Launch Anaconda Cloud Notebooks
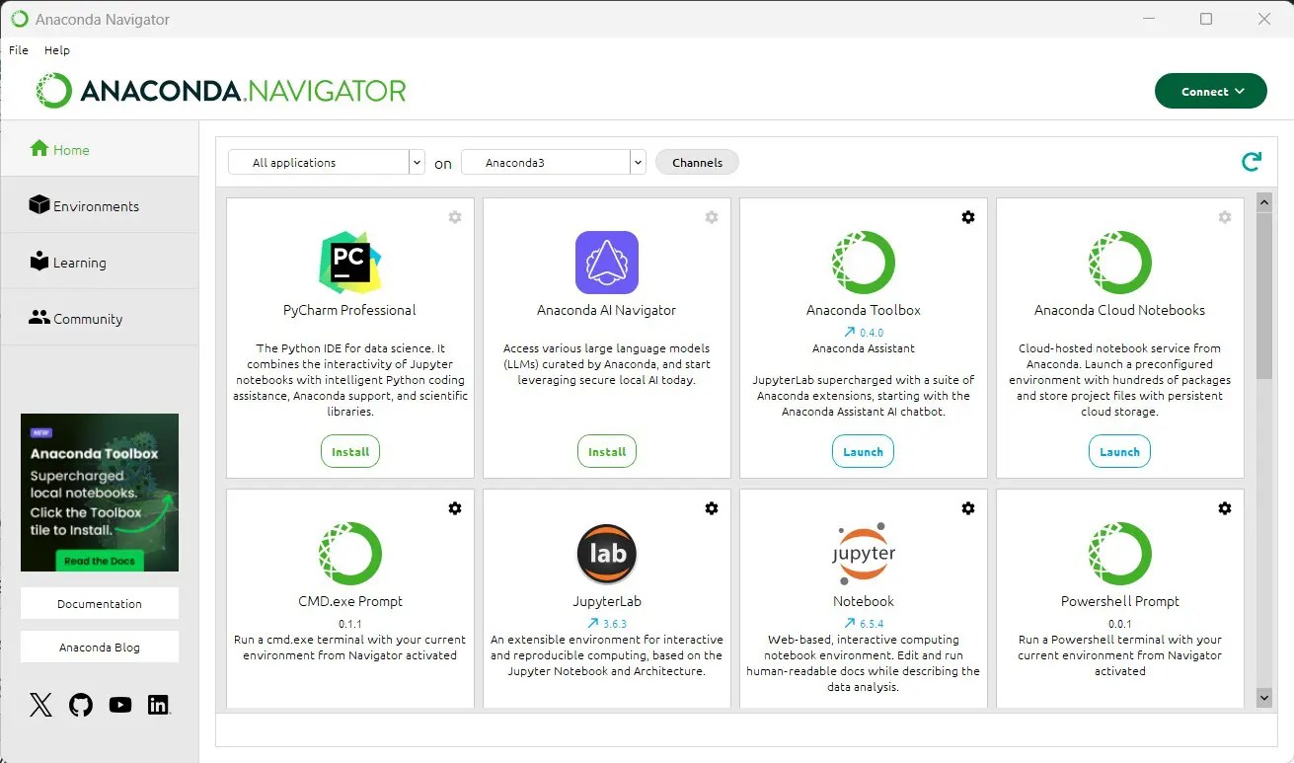The image size is (1294, 763). [1120, 452]
